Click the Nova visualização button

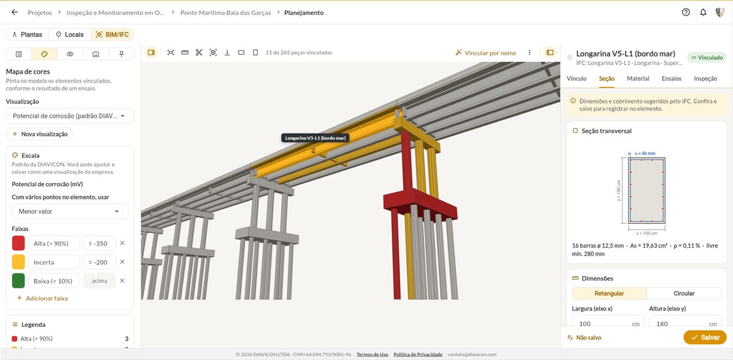(x=40, y=134)
